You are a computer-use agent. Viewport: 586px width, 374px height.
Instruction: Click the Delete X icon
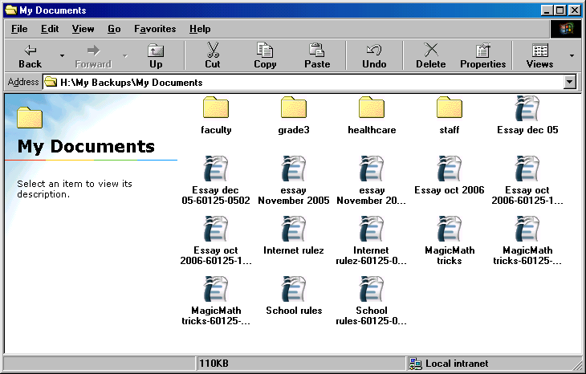click(x=431, y=50)
